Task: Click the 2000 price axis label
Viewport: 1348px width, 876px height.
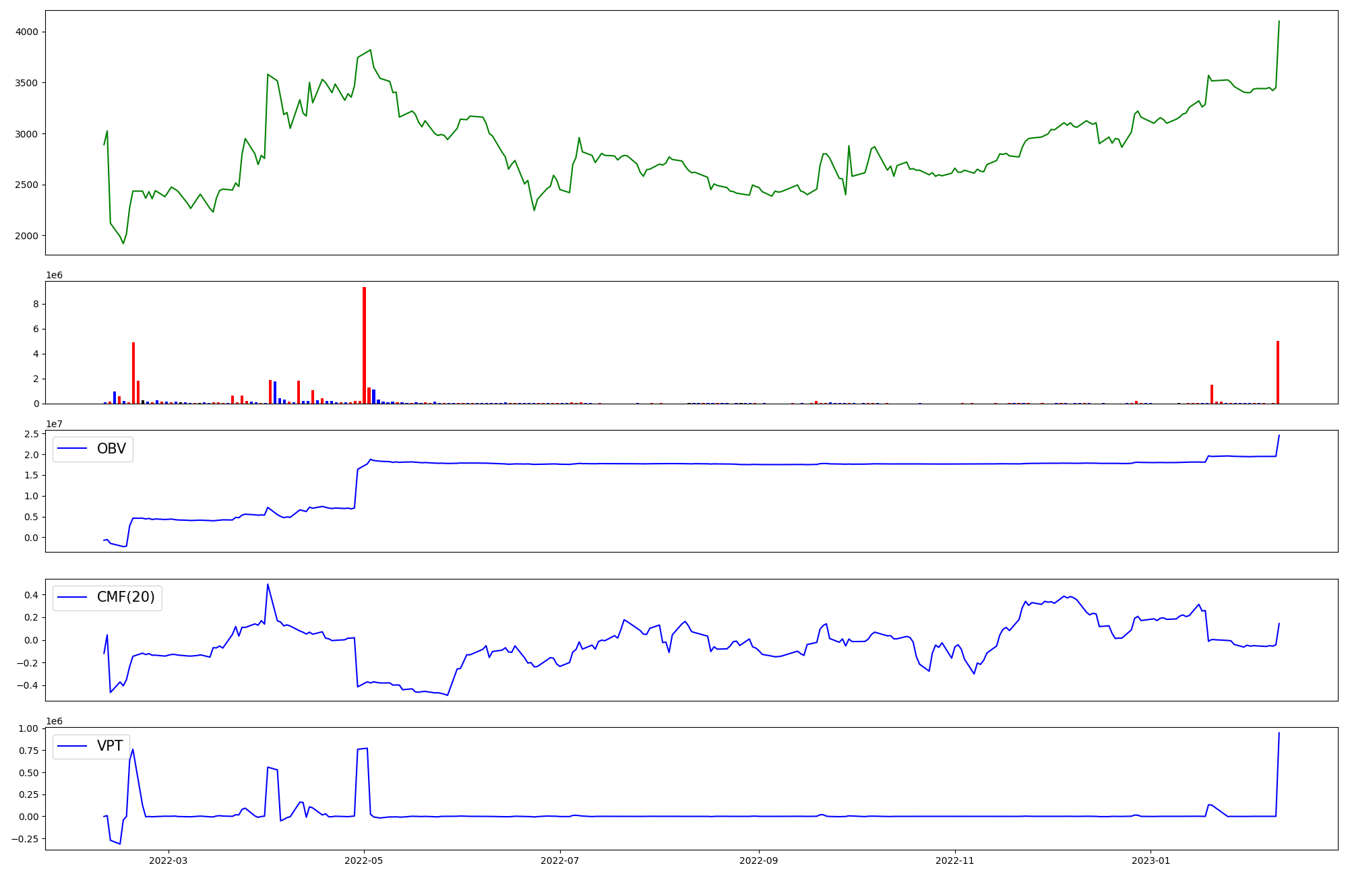Action: click(26, 236)
